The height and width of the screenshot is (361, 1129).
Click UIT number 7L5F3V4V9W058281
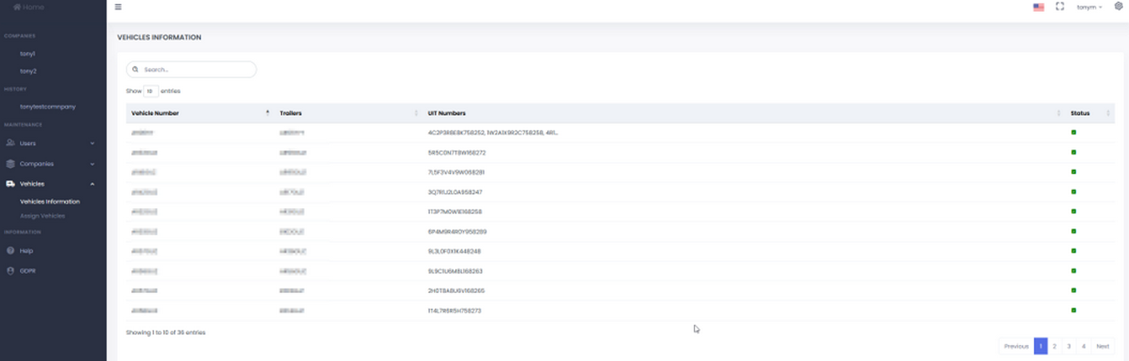(x=456, y=173)
